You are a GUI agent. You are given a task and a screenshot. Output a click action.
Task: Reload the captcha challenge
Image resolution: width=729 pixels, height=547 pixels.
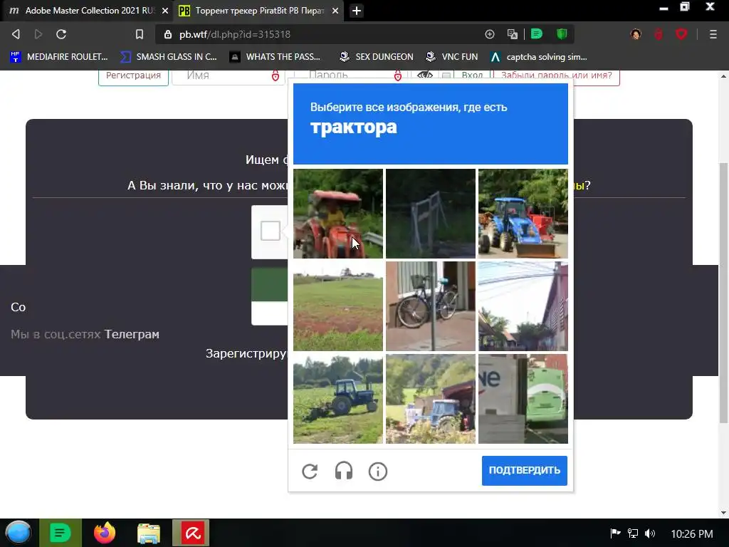pyautogui.click(x=310, y=472)
